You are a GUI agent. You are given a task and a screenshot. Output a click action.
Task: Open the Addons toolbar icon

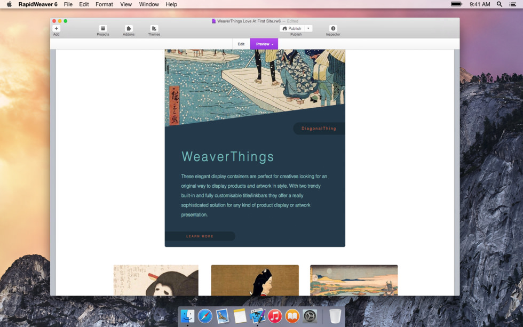(x=129, y=29)
